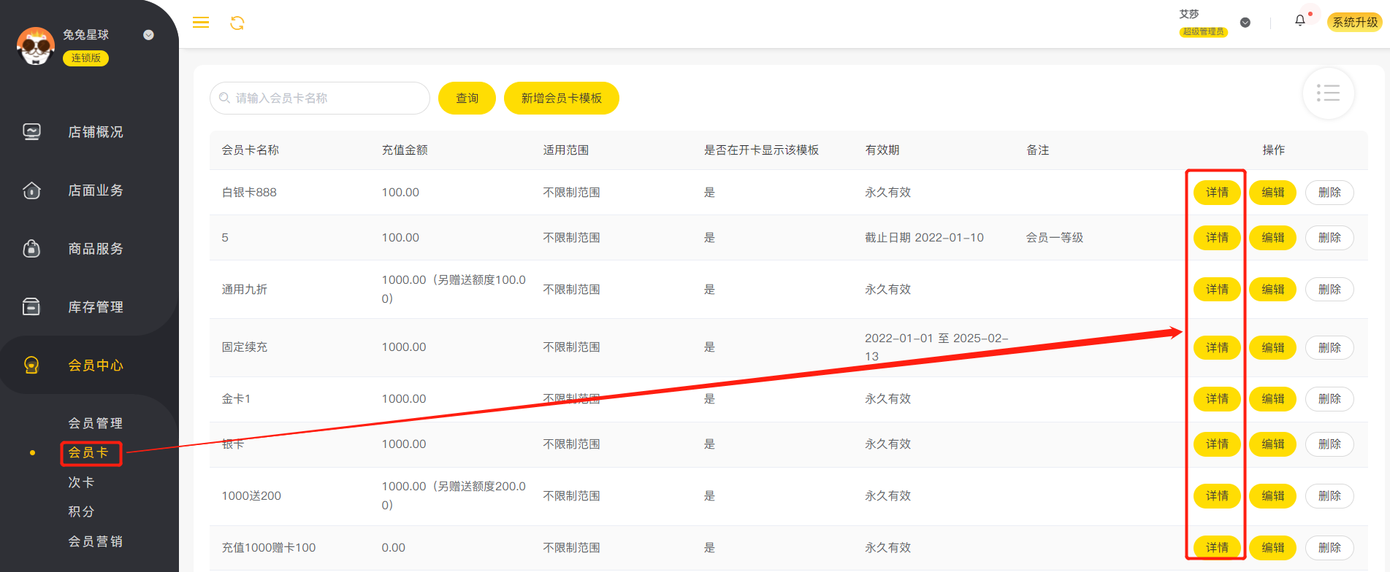Click 删除 for 充值1000赠卡100
The image size is (1390, 572).
click(x=1329, y=548)
